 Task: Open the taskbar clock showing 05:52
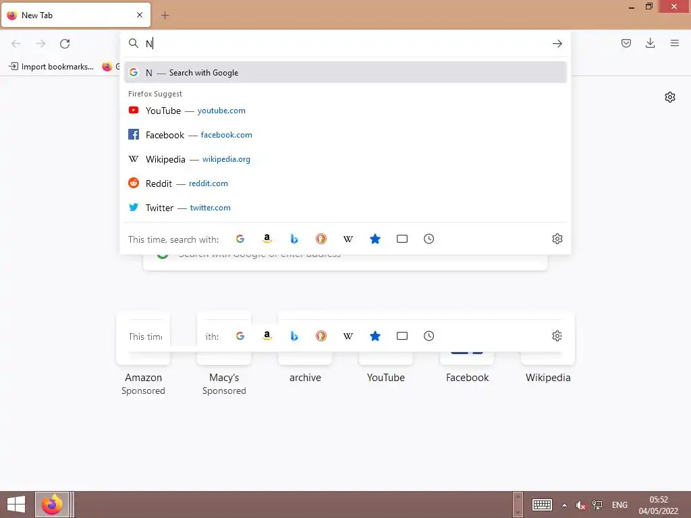pyautogui.click(x=659, y=505)
